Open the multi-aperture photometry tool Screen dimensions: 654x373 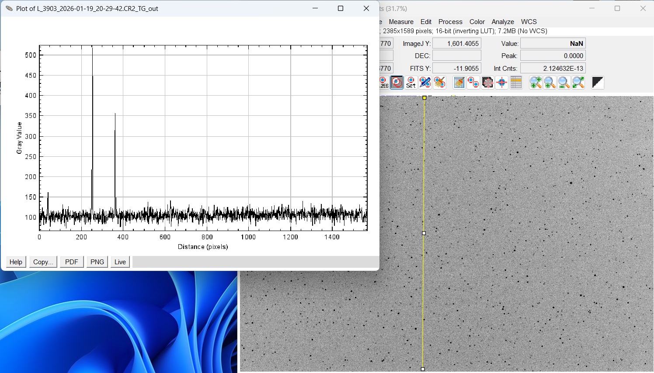[473, 82]
